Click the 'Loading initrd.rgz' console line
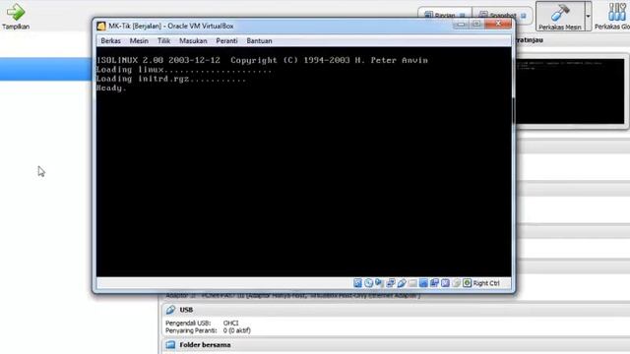The image size is (630, 354). pyautogui.click(x=171, y=79)
